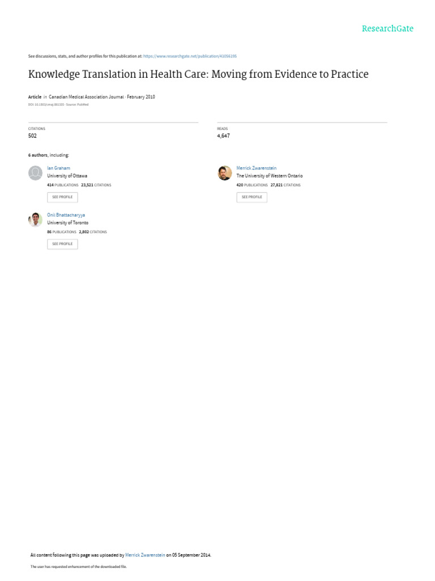Click the 502 citations count
Viewport: 435px width, 581px height.
click(32, 136)
